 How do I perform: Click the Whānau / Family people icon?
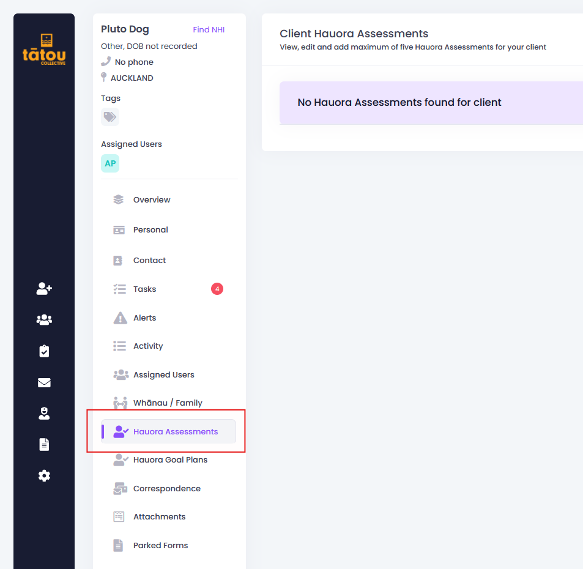pos(120,403)
